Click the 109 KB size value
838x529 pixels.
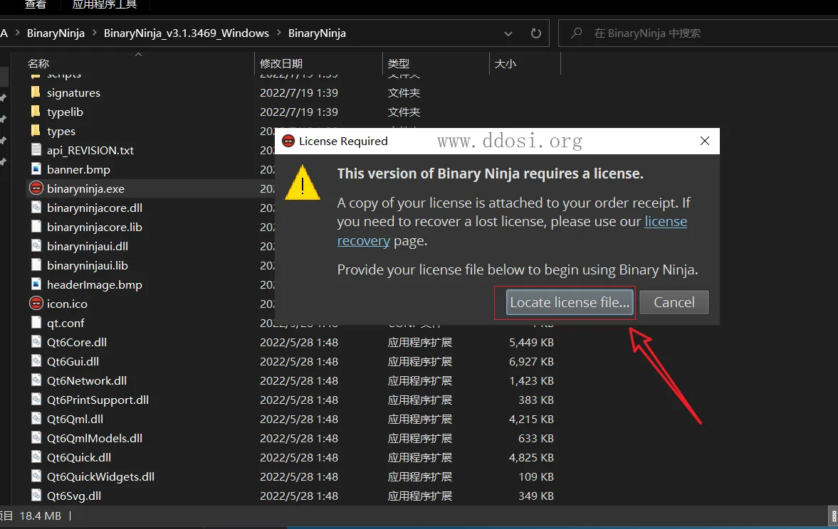click(535, 476)
